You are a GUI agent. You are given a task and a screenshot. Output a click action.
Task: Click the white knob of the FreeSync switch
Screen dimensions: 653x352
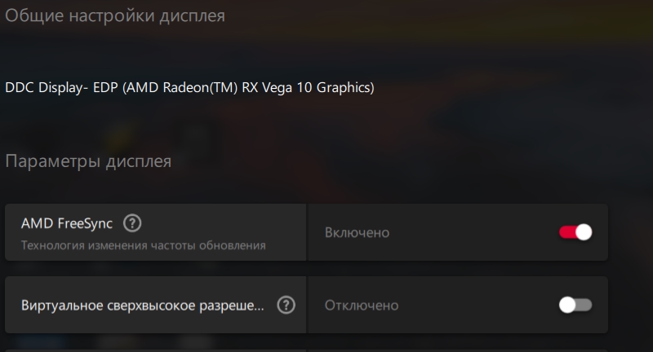point(584,232)
